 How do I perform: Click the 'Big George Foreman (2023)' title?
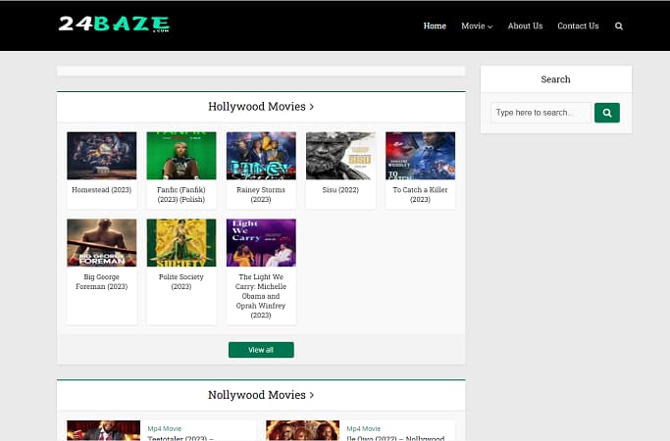click(x=102, y=281)
